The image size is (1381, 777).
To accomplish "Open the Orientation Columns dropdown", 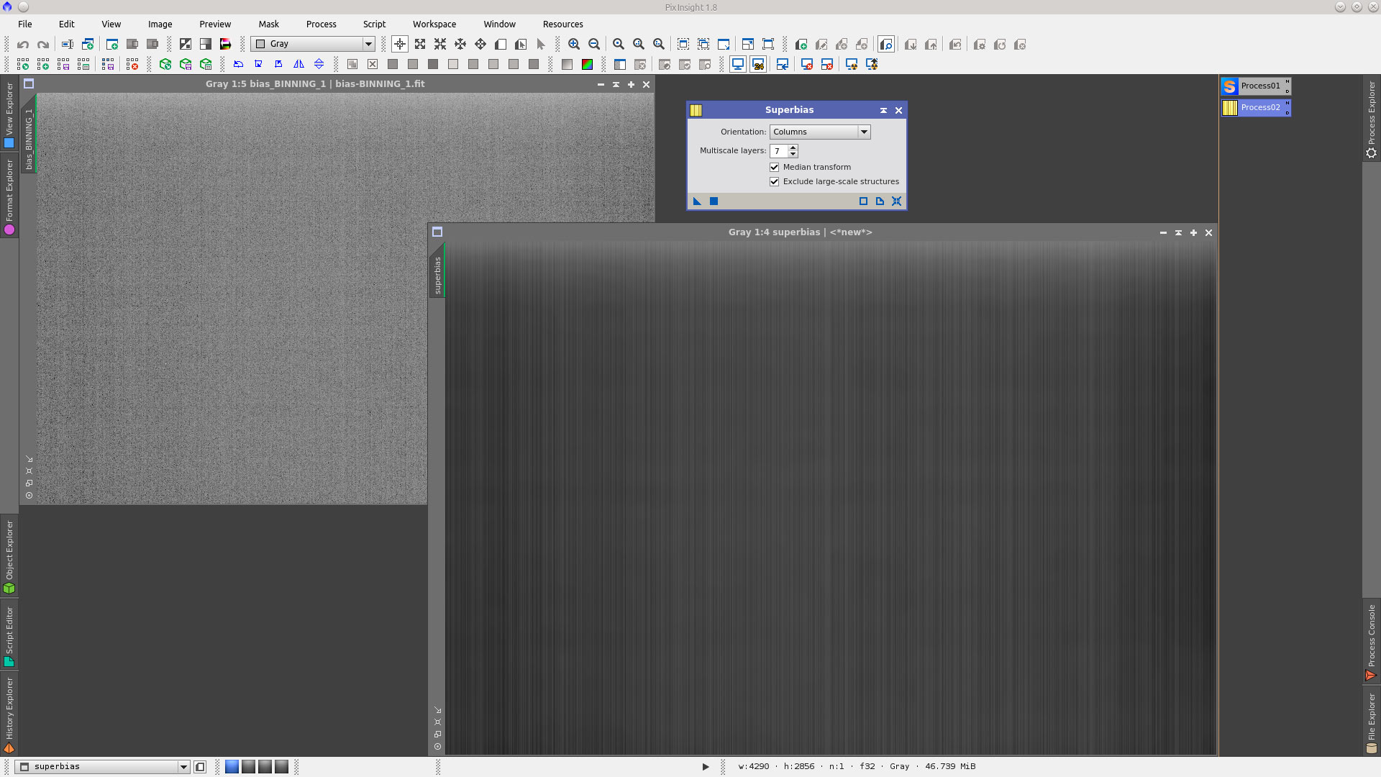I will [820, 132].
